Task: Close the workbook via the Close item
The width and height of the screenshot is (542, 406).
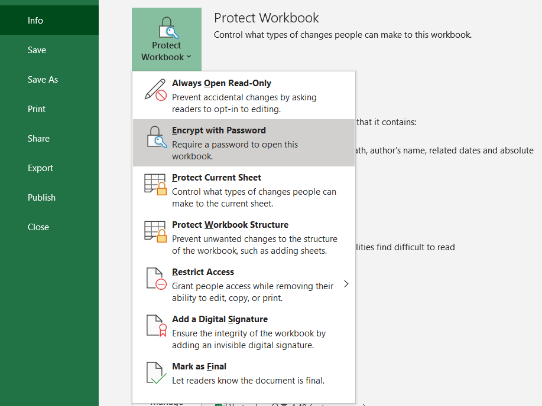Action: tap(49, 227)
